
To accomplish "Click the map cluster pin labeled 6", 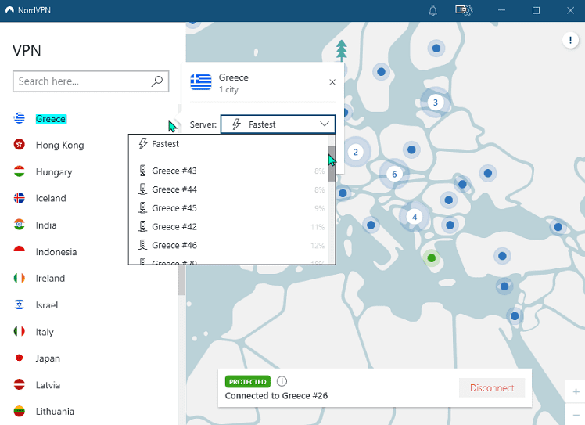I will pos(394,174).
